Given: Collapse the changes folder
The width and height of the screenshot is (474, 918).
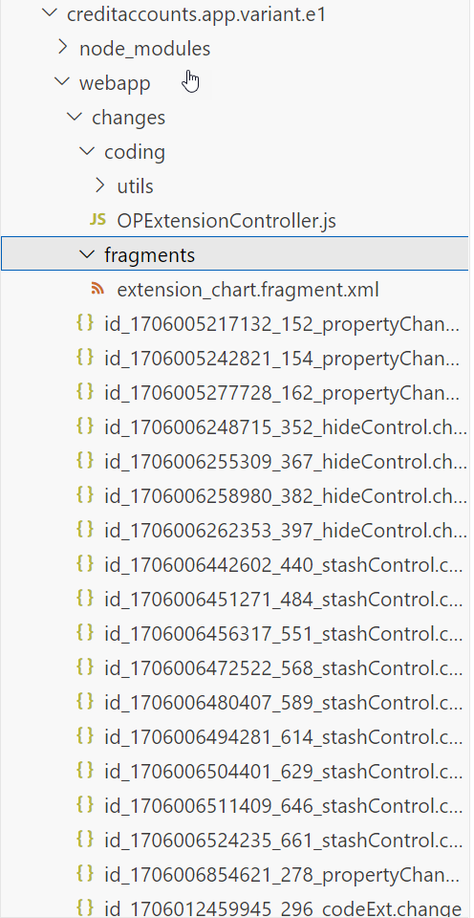Looking at the screenshot, I should 75,117.
